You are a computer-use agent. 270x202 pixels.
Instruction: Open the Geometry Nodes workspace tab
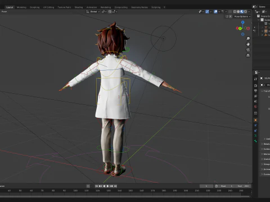[139, 7]
